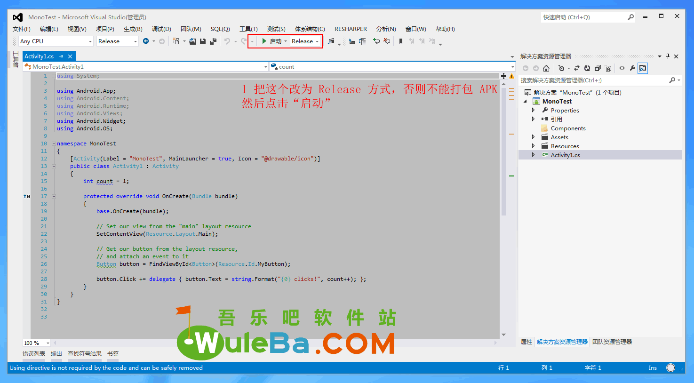Expand the 引用 references node
This screenshot has width=694, height=383.
533,119
